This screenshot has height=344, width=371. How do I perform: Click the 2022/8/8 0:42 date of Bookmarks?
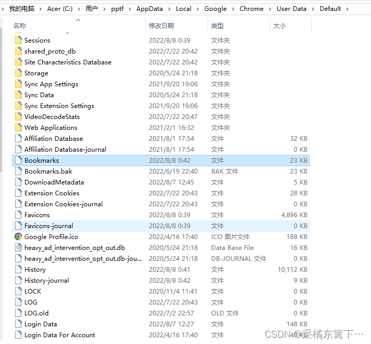(170, 161)
